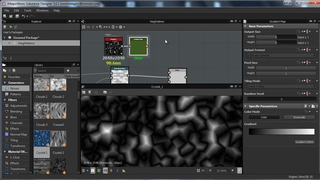Viewport: 320px width, 180px height.
Task: Open the File menu
Action: (6, 10)
